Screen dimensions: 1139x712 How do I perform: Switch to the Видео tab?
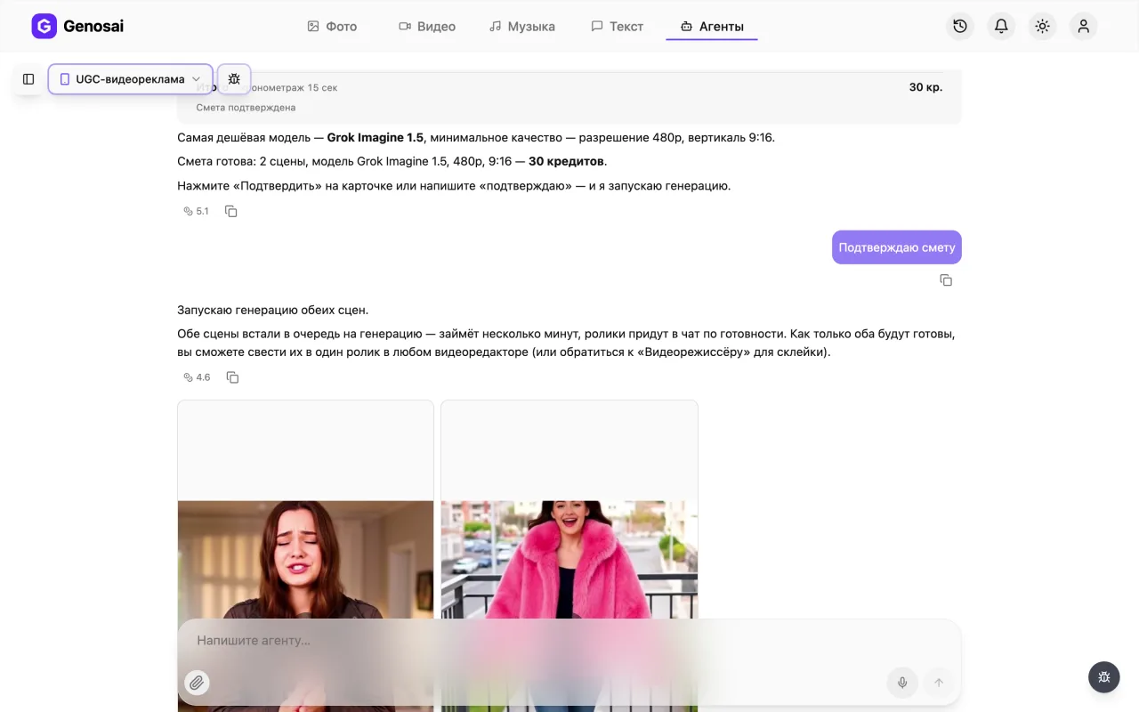[427, 27]
